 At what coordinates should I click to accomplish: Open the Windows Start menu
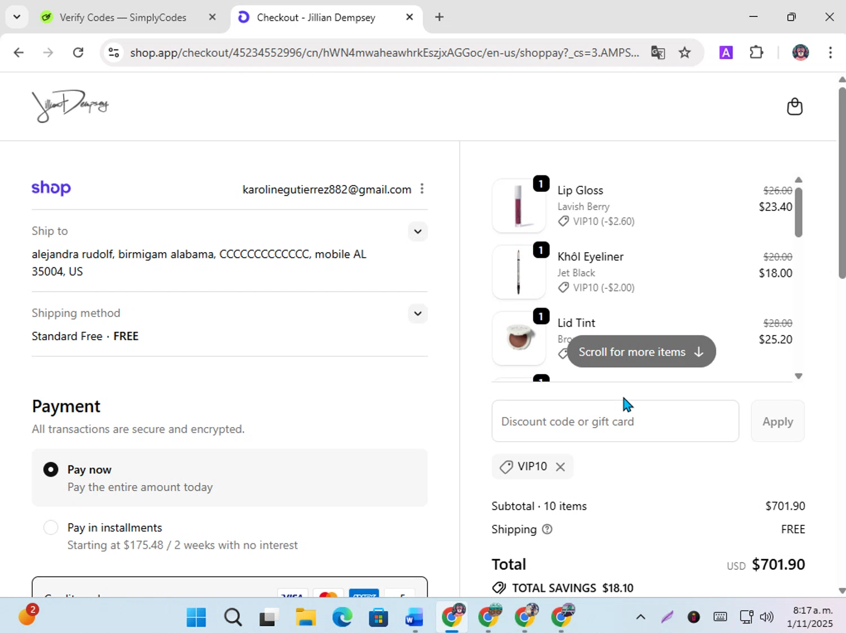[196, 617]
